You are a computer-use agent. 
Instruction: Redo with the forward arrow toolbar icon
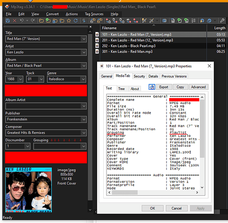(x=33, y=21)
